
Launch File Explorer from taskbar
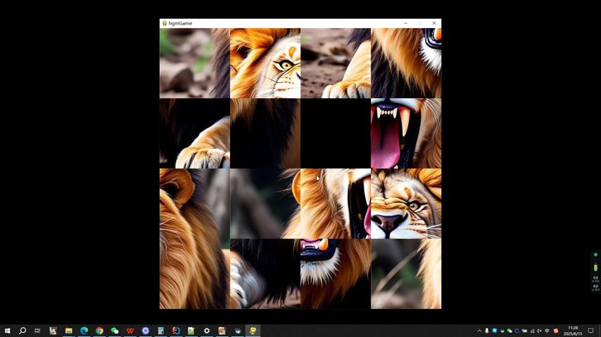click(68, 331)
